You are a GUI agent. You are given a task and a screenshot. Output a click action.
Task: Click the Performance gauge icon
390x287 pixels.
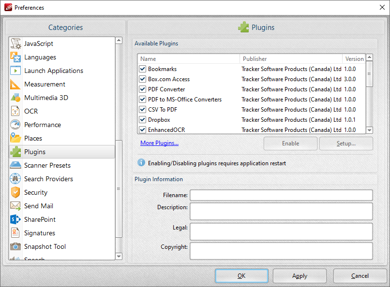(x=15, y=125)
